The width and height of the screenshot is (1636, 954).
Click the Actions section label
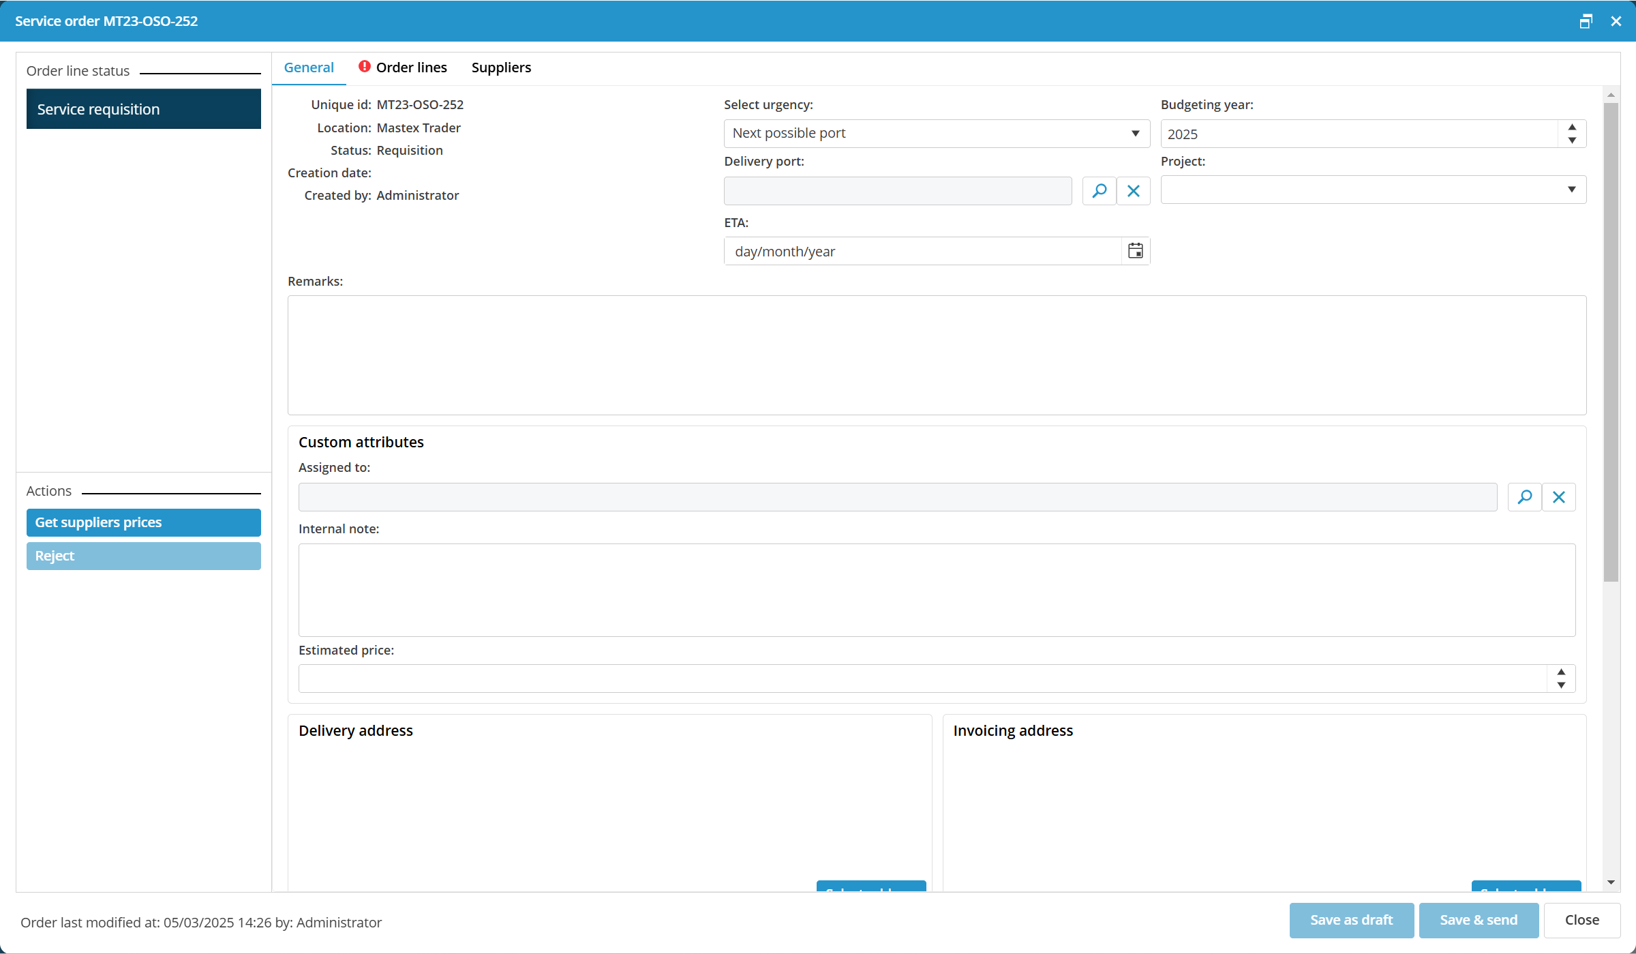click(49, 491)
